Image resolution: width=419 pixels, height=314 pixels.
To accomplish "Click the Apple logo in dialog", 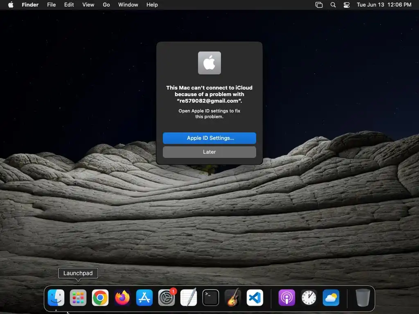I will (209, 63).
